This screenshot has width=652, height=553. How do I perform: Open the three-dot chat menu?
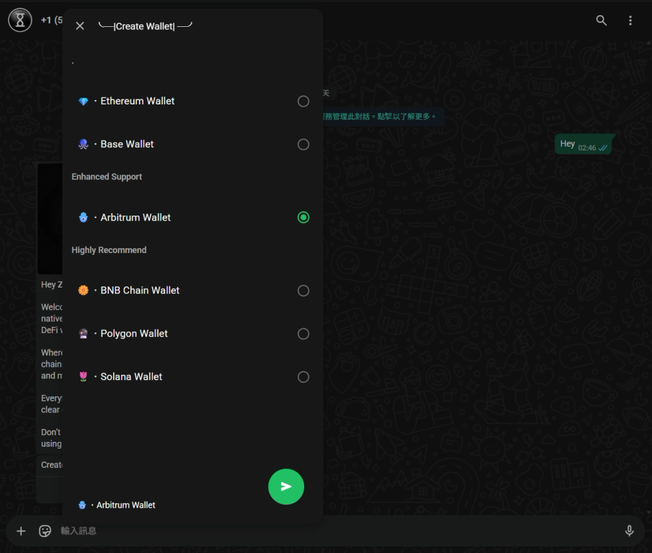tap(630, 20)
